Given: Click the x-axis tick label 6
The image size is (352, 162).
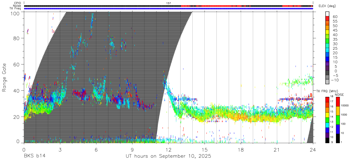Looking at the screenshot, I should (x=96, y=150).
